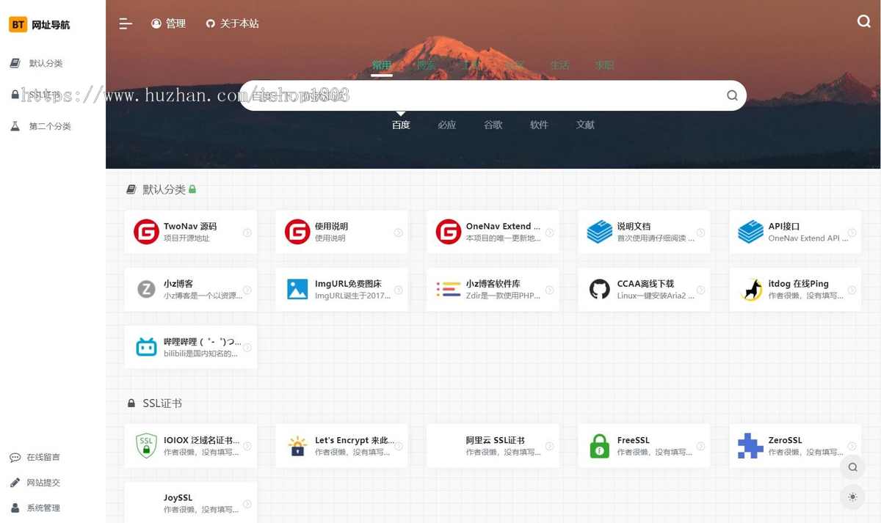Choose the 必应 search engine
Screen dimensions: 881x523
[x=447, y=125]
